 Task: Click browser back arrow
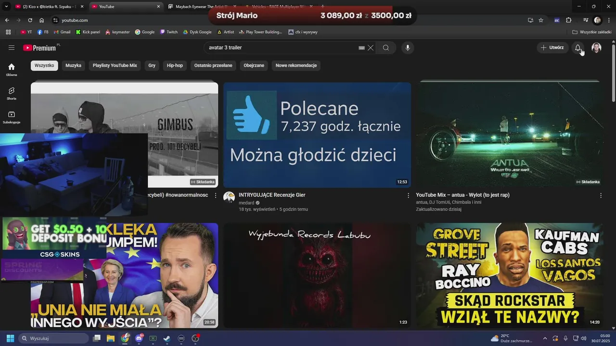(7, 20)
